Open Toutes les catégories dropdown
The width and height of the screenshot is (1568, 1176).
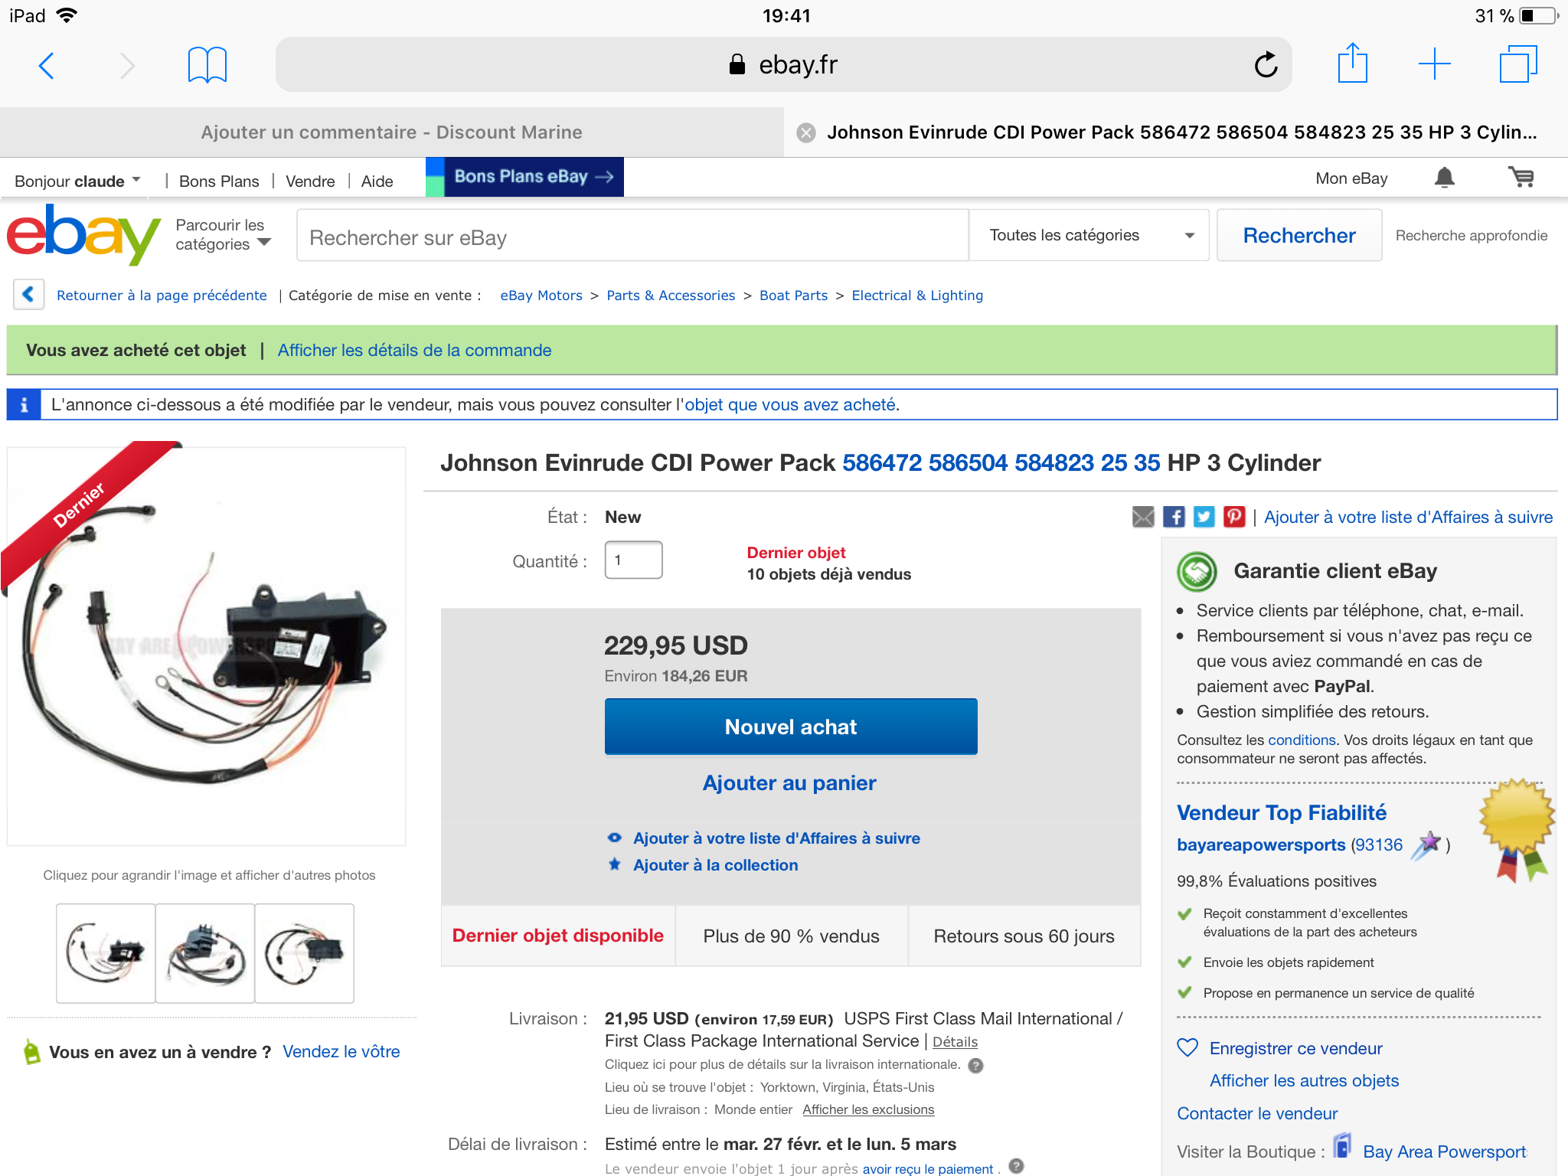1089,235
